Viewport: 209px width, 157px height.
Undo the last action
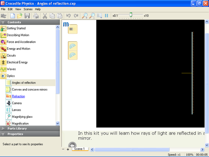(69, 16)
